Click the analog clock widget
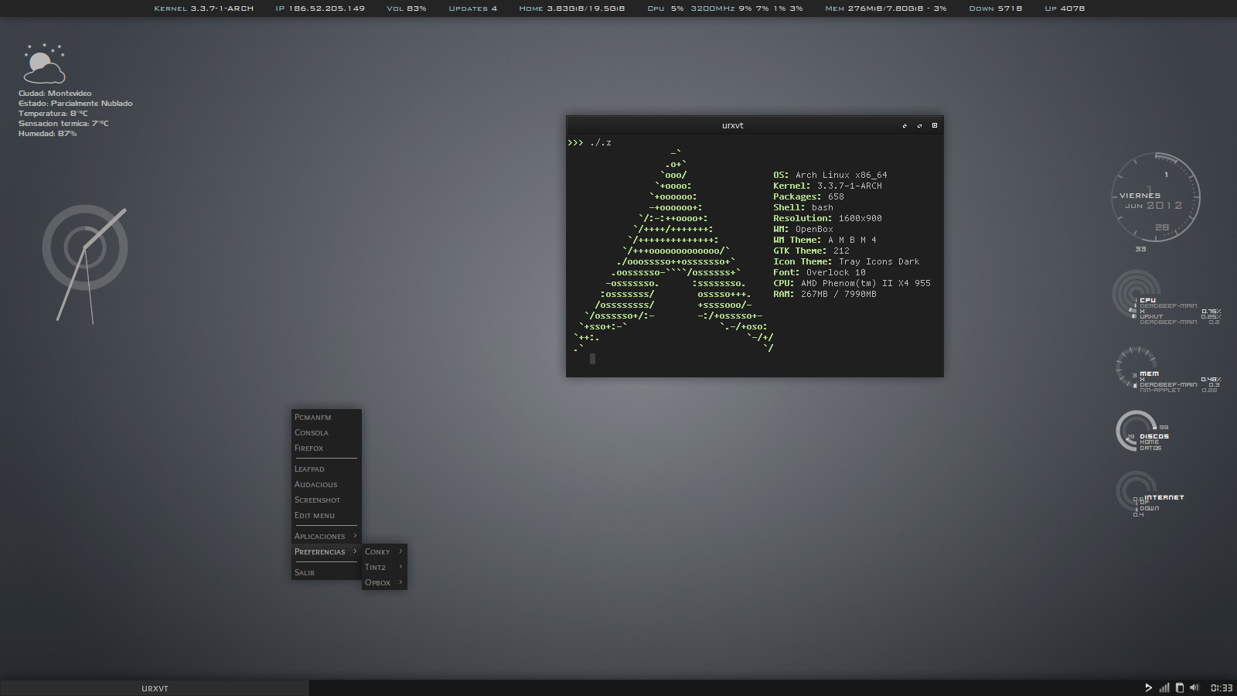The width and height of the screenshot is (1237, 696). 84,247
